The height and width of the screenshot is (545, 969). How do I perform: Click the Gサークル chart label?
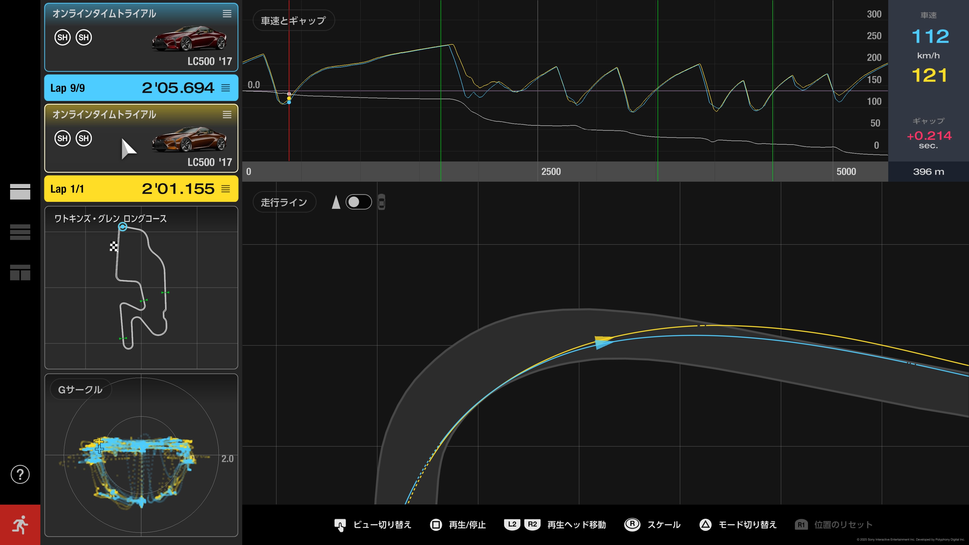(x=80, y=390)
